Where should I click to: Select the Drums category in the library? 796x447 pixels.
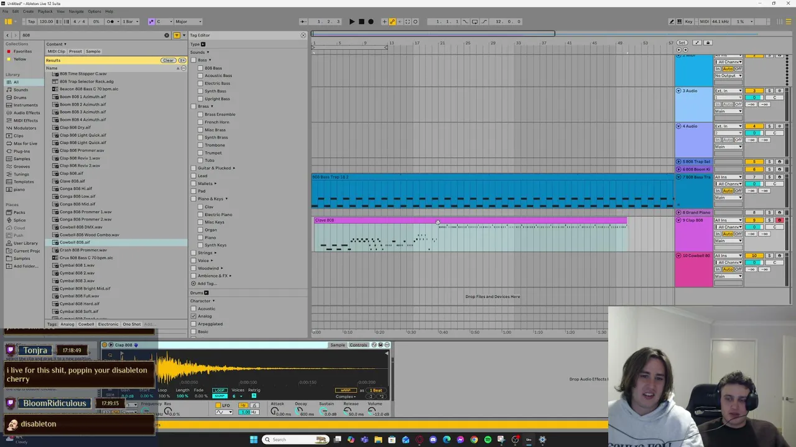pos(21,97)
